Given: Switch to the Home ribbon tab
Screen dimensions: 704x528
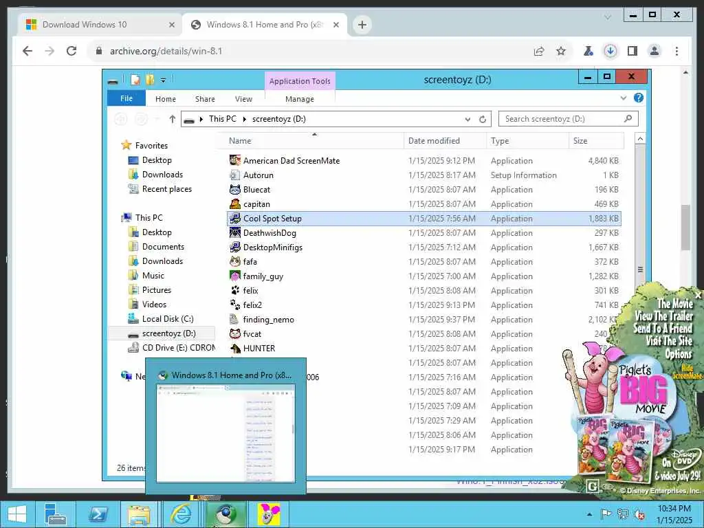Looking at the screenshot, I should [165, 99].
